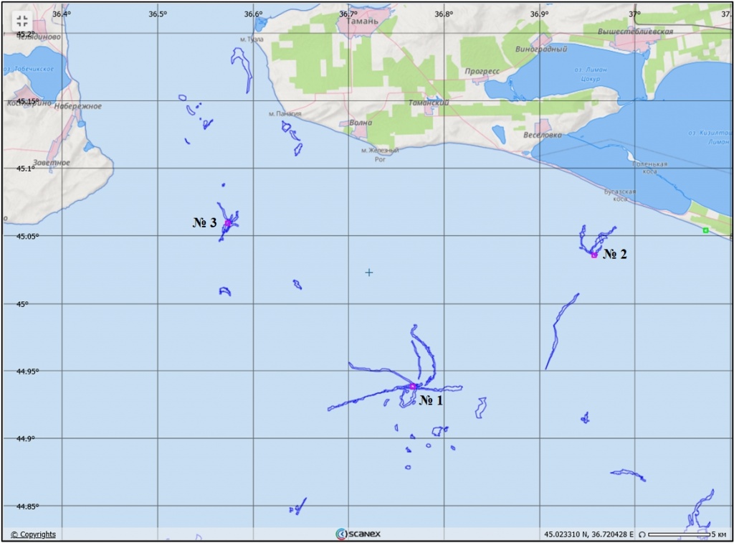Click the coordinate format switch icon
The height and width of the screenshot is (543, 734).
coord(642,534)
